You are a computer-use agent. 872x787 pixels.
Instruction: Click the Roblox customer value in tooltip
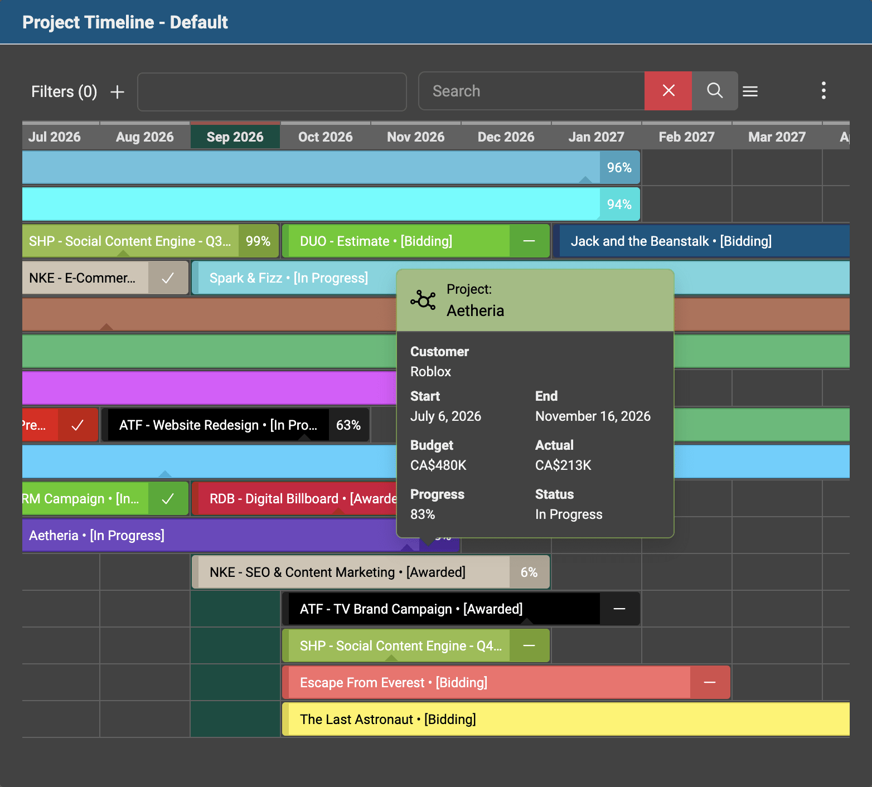pyautogui.click(x=431, y=372)
